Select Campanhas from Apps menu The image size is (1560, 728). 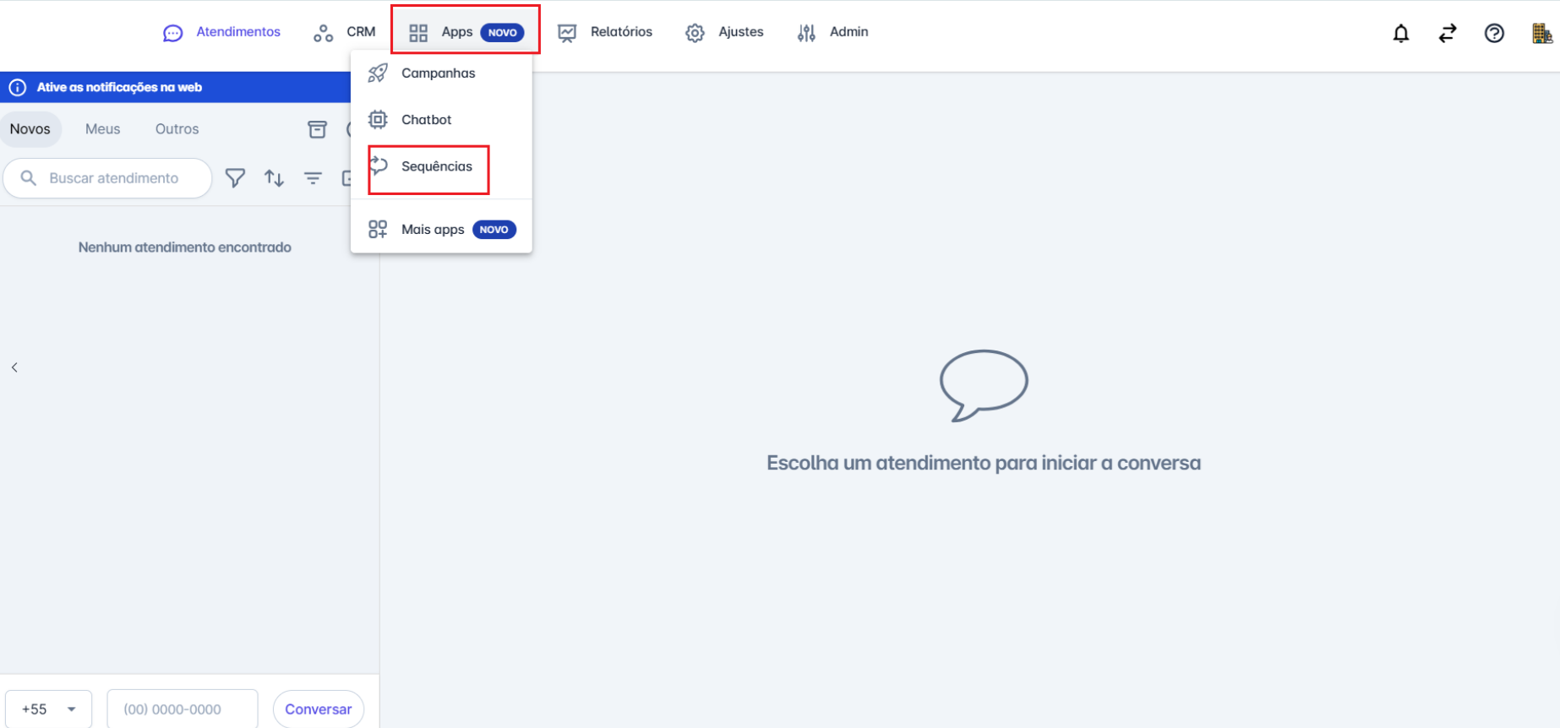click(438, 73)
